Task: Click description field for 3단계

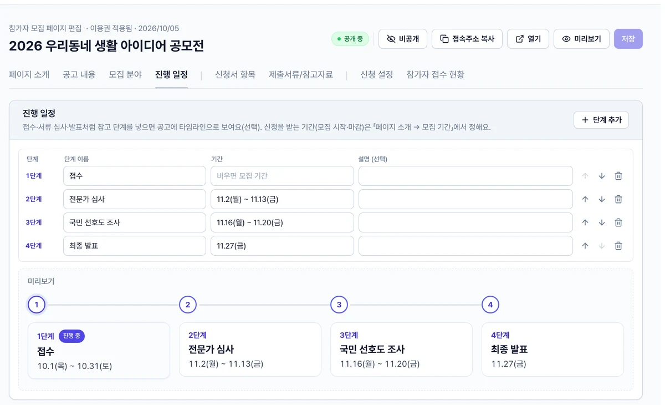Action: click(465, 222)
